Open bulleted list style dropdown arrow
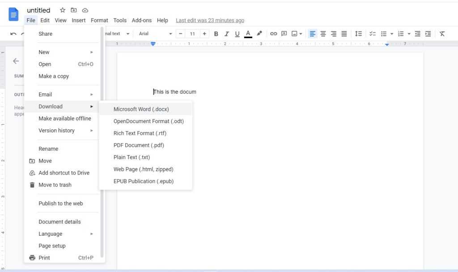 [x=392, y=34]
